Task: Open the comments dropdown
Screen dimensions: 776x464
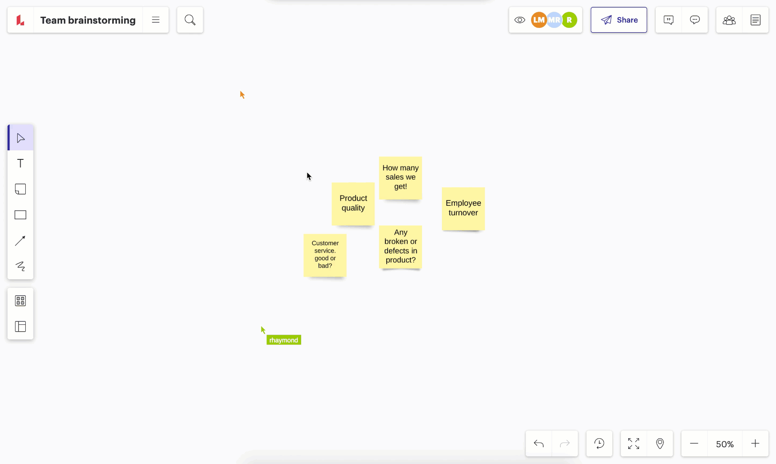Action: click(x=668, y=20)
